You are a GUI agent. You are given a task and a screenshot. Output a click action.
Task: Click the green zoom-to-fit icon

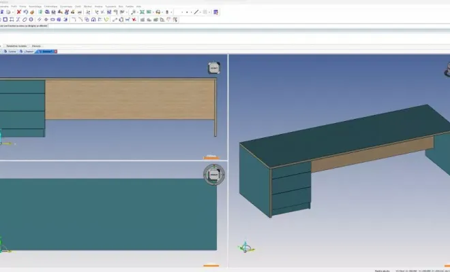[142, 12]
